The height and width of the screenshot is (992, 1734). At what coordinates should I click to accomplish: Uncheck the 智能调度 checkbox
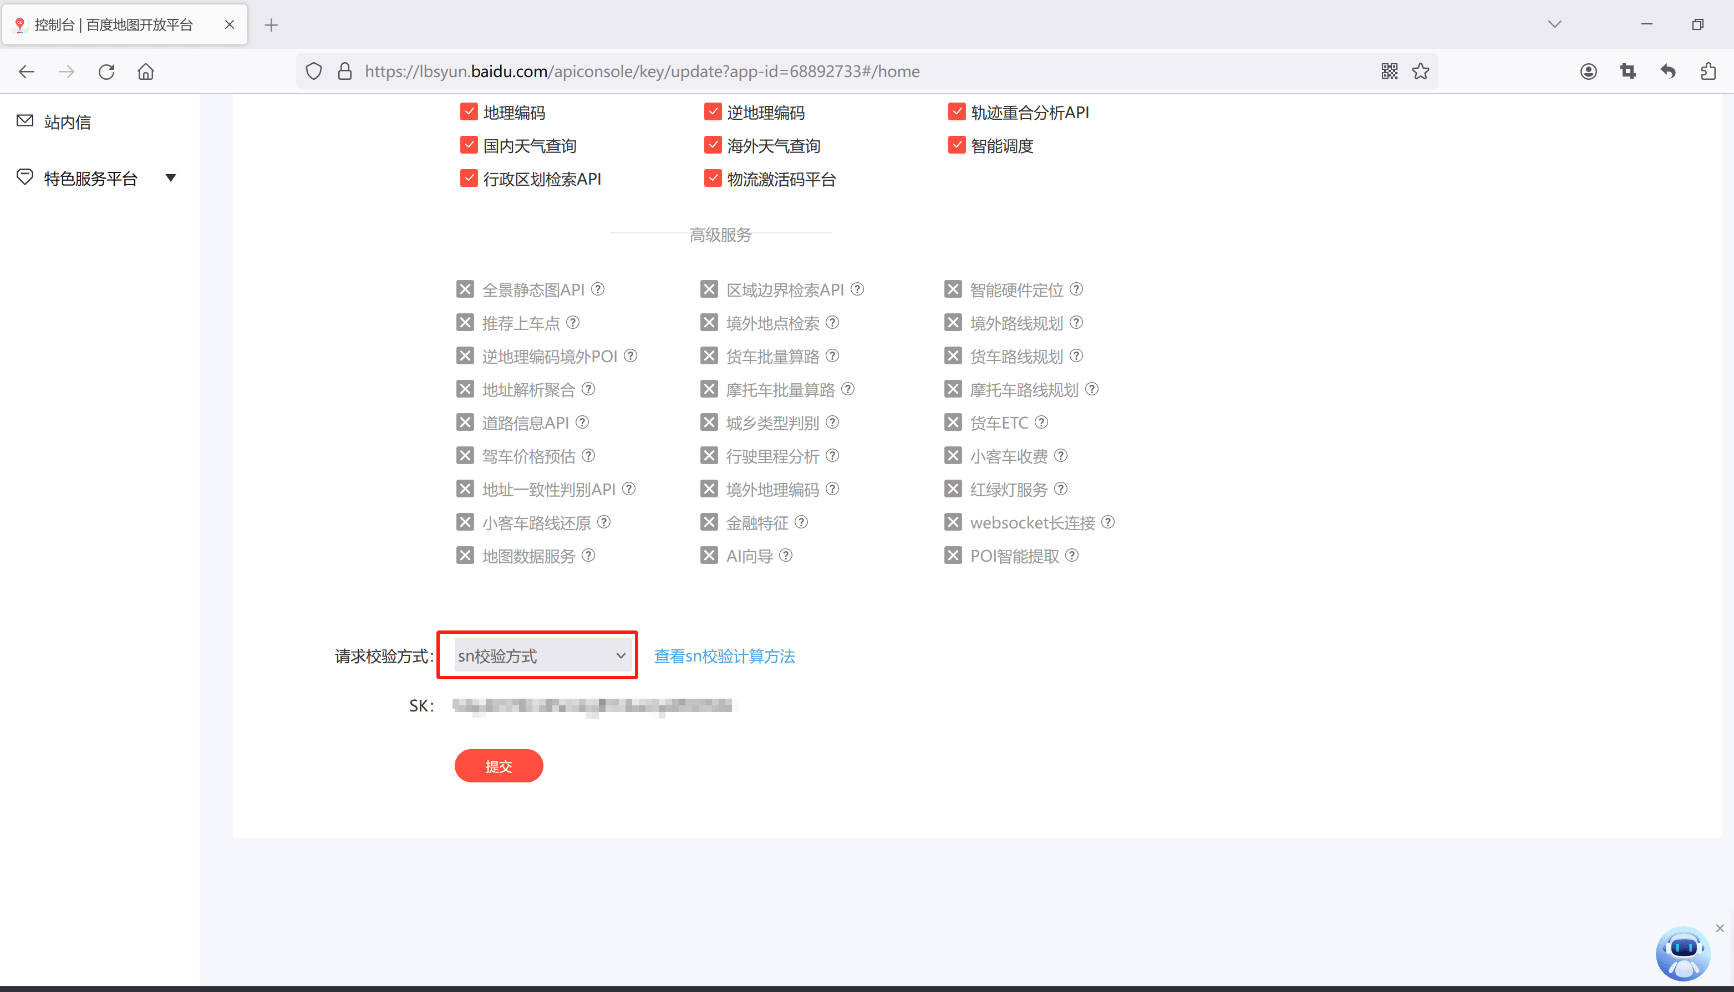957,145
